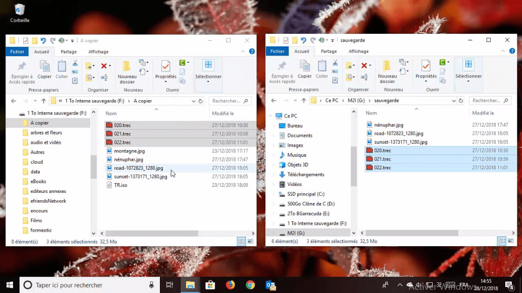Expand the Ce PC tree item
522x293 pixels.
click(270, 115)
